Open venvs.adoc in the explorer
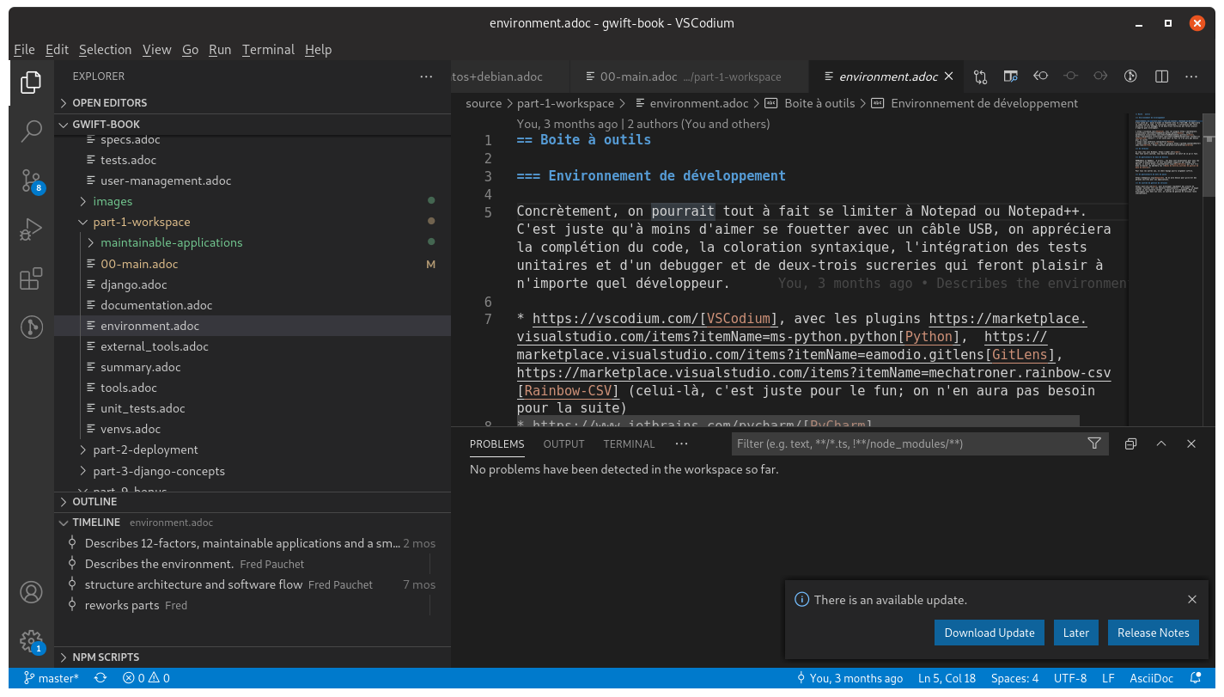The image size is (1224, 697). click(x=131, y=429)
